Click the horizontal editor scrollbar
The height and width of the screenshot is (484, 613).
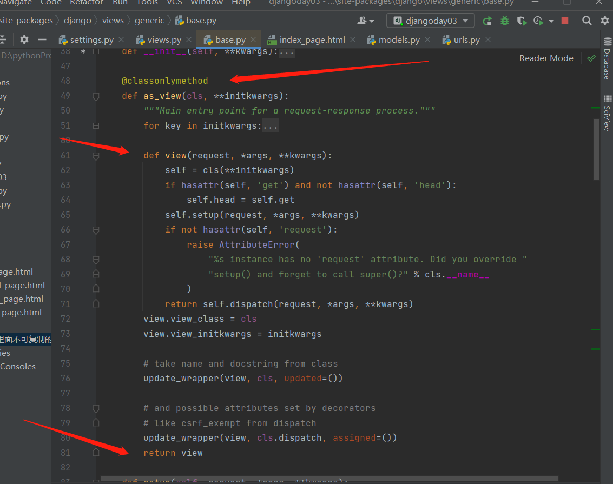(329, 479)
